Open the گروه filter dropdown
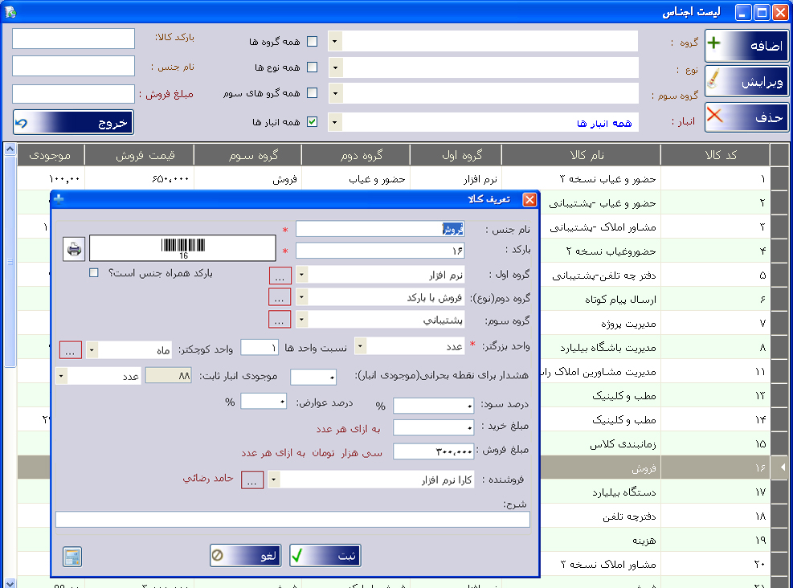The width and height of the screenshot is (793, 588). coord(335,41)
